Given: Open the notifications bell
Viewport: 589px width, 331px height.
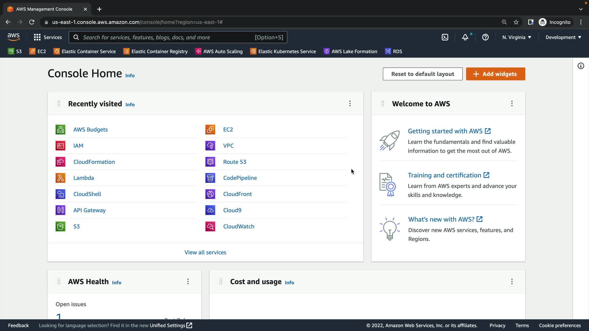Looking at the screenshot, I should 465,37.
